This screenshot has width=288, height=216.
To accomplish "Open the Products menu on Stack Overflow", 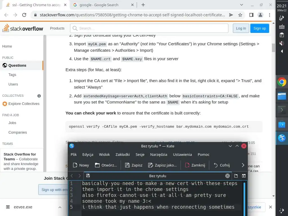I will (x=57, y=28).
